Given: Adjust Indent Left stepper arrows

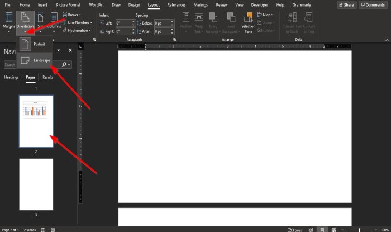Looking at the screenshot, I should 133,23.
